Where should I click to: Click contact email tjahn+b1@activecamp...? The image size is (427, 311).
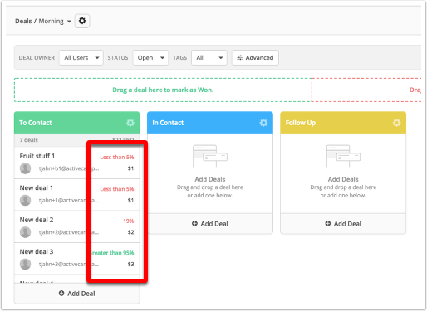(x=69, y=168)
